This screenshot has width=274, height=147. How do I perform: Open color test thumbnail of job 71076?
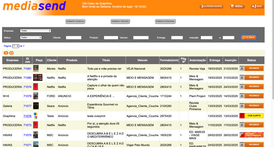(x=35, y=116)
